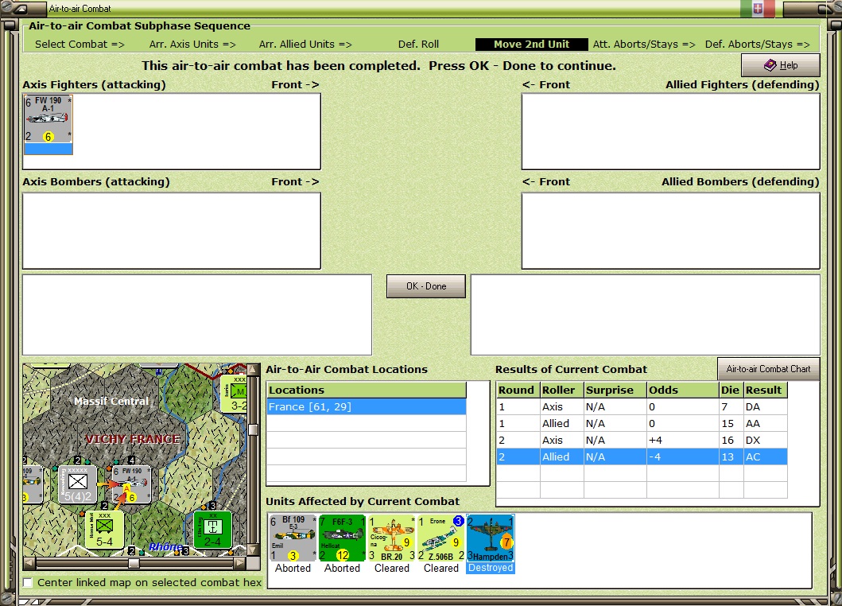The width and height of the screenshot is (842, 606).
Task: Select the Hampden destroyed bomber counter
Action: tap(491, 538)
